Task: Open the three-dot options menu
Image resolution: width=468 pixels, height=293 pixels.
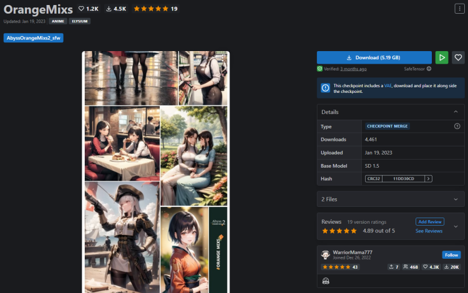Action: click(459, 9)
